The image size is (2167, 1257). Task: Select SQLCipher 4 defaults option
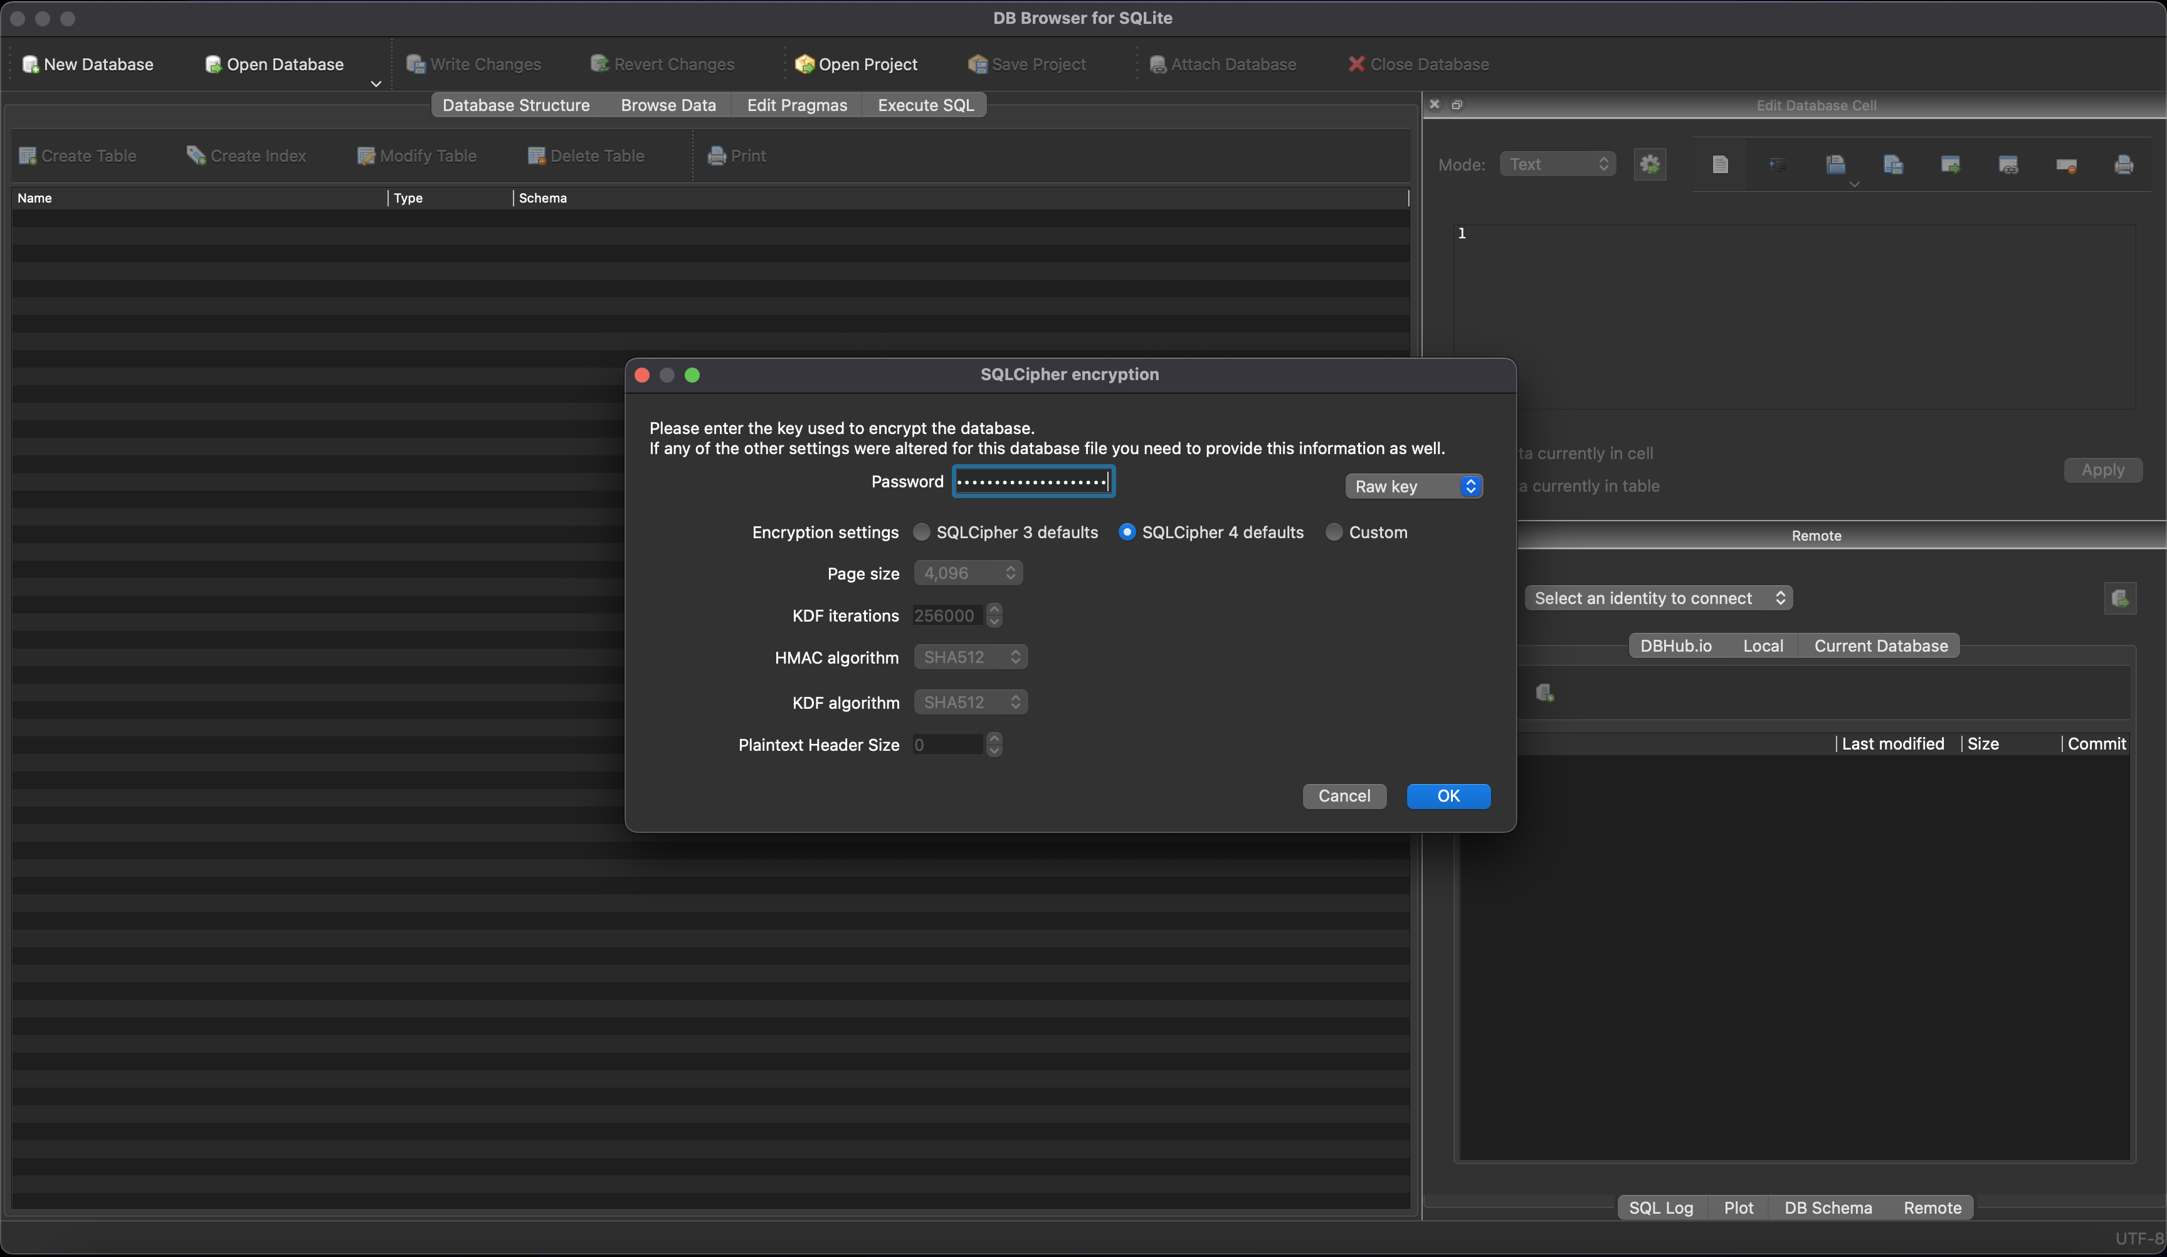point(1127,533)
